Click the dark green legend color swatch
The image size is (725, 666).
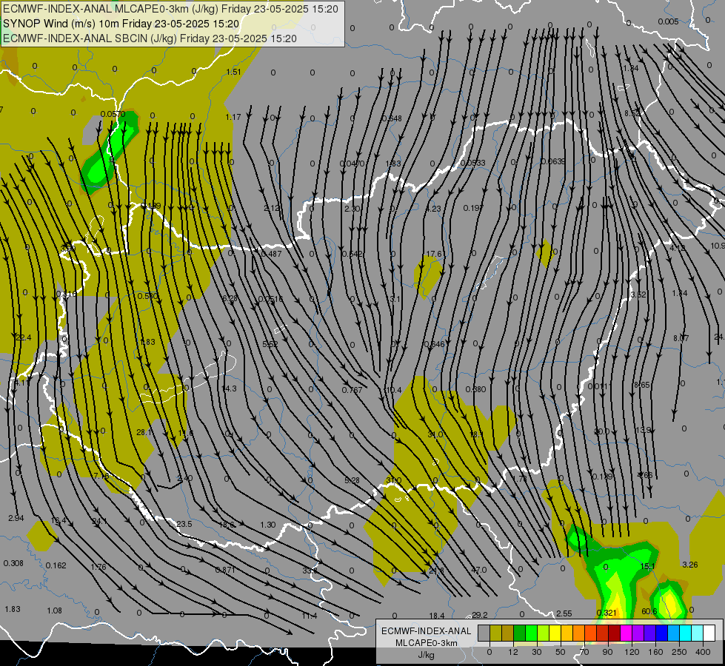tap(520, 633)
